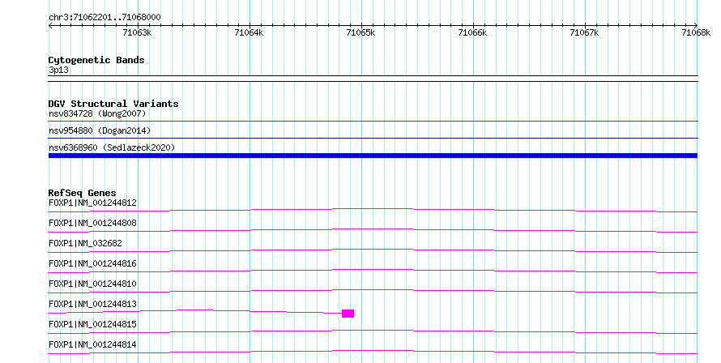Click the magenta exon box of NM_001244813
This screenshot has height=363, width=721.
[x=348, y=314]
